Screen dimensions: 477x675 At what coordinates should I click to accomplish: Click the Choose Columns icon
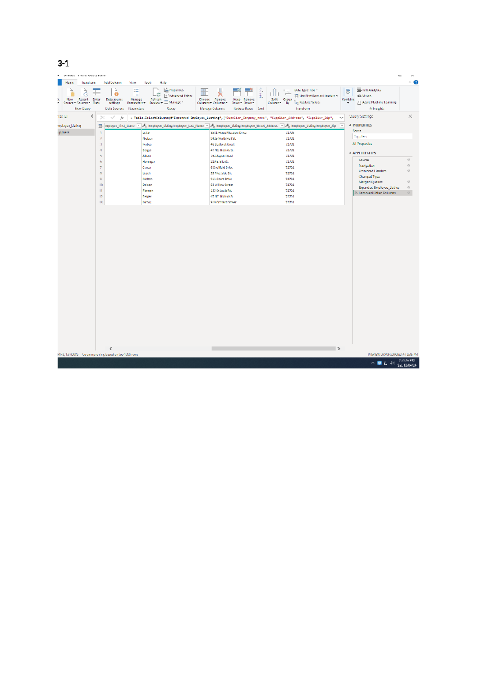click(x=204, y=94)
